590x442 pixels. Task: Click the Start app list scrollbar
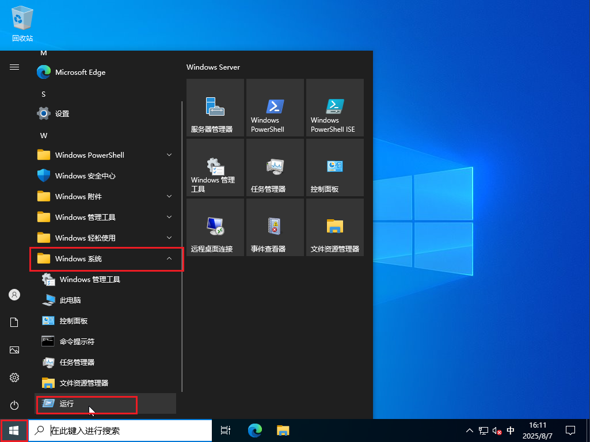[x=182, y=246]
